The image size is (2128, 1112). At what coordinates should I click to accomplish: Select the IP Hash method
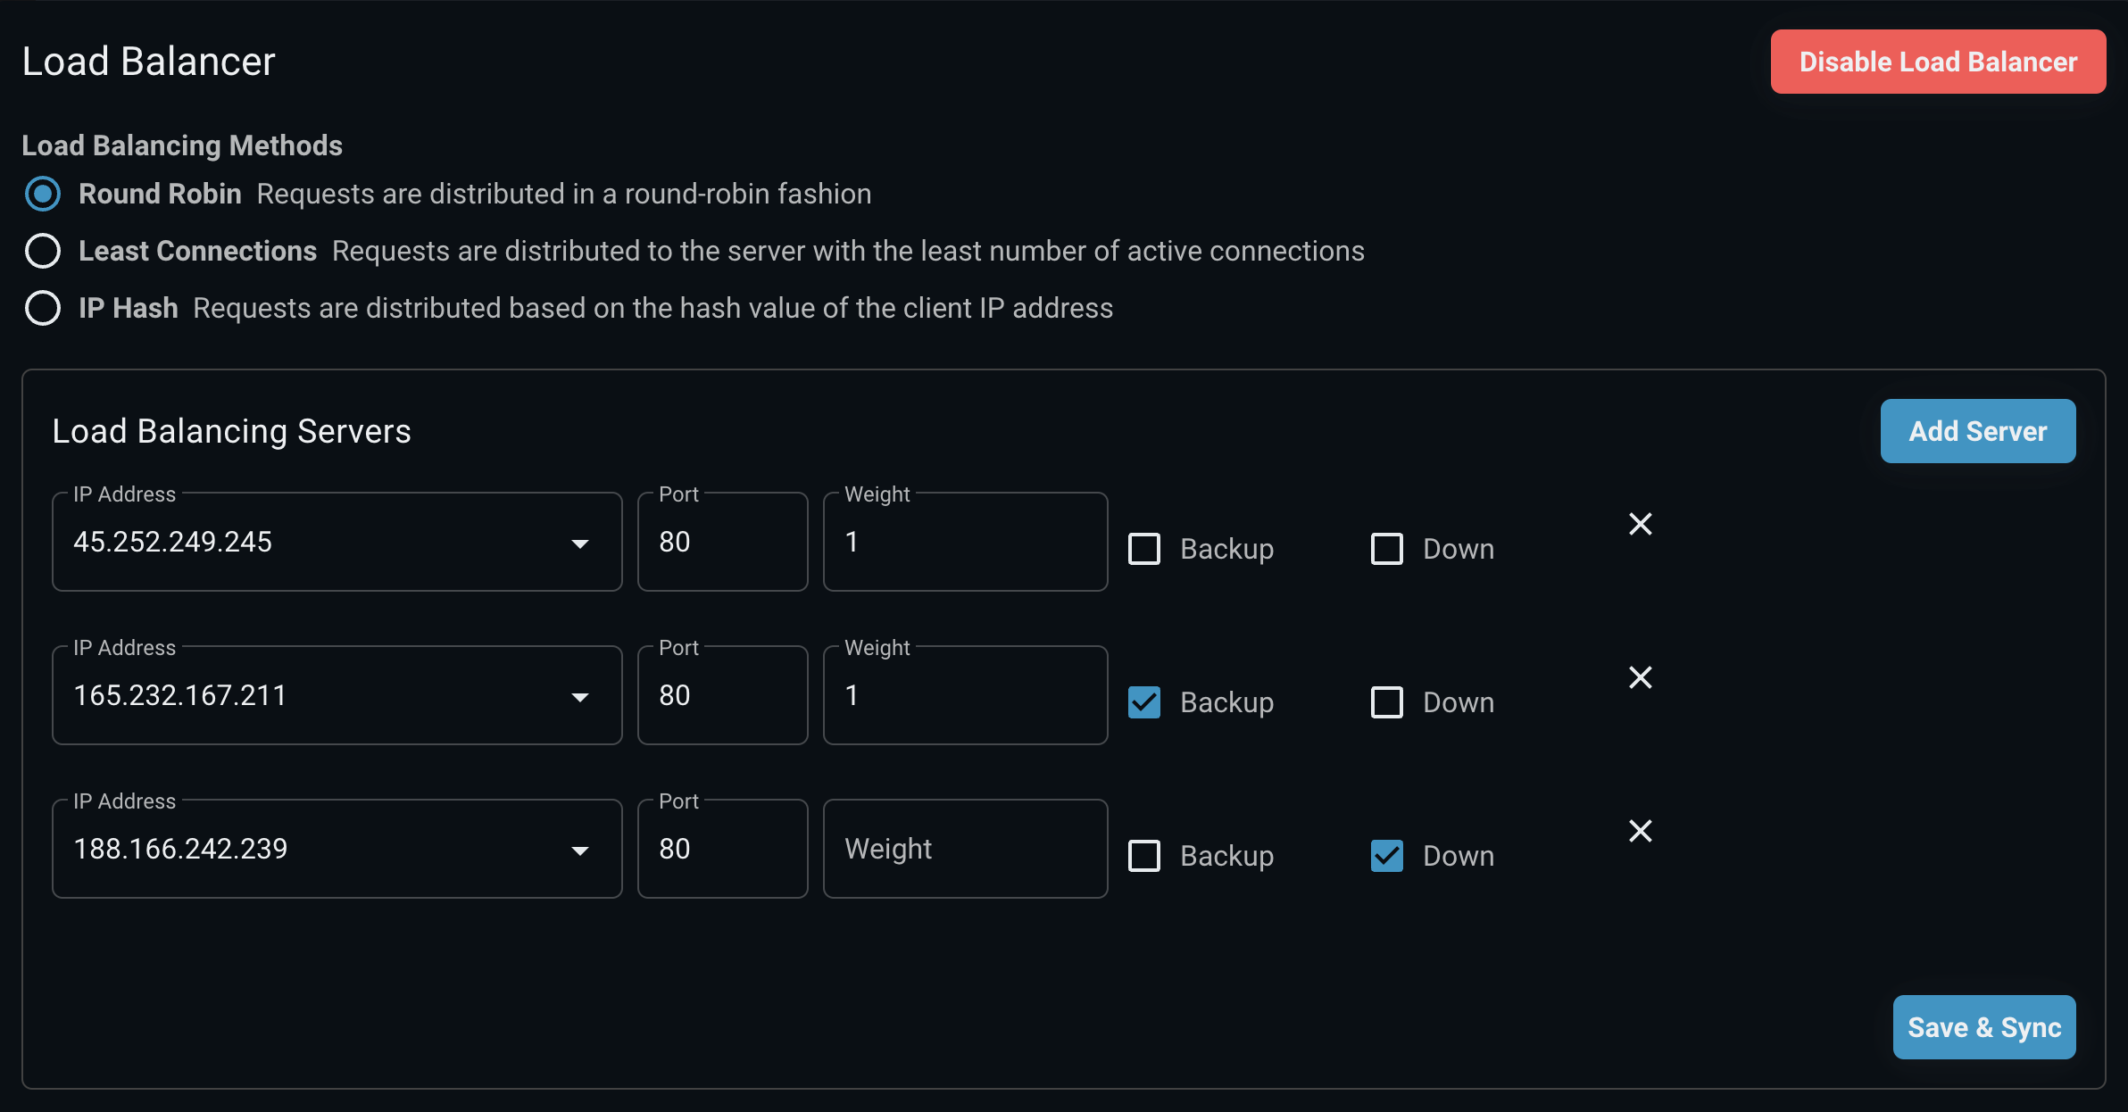43,308
